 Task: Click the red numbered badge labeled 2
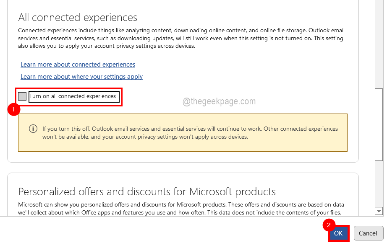pyautogui.click(x=329, y=225)
